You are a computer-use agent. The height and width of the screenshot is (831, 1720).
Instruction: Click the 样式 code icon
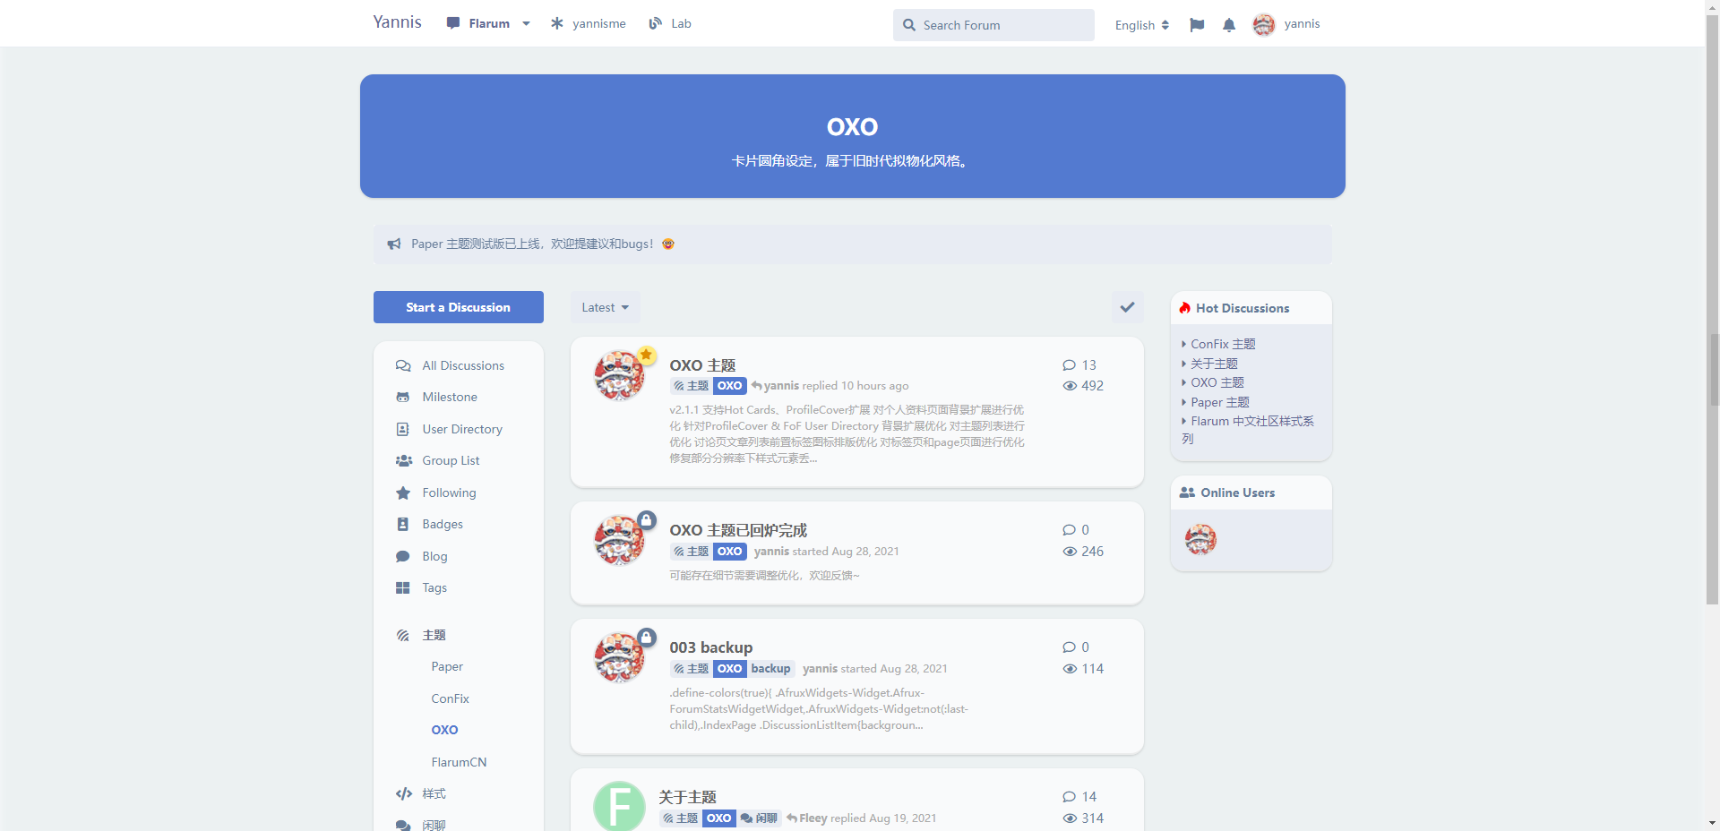(x=403, y=793)
